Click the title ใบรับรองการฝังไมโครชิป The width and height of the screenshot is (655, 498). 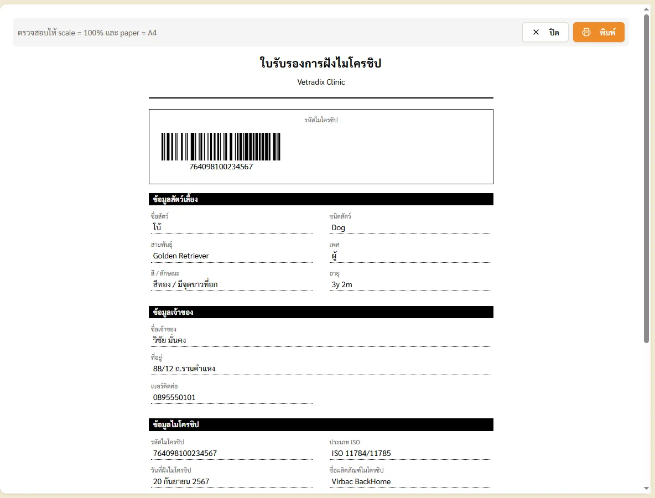coord(320,63)
